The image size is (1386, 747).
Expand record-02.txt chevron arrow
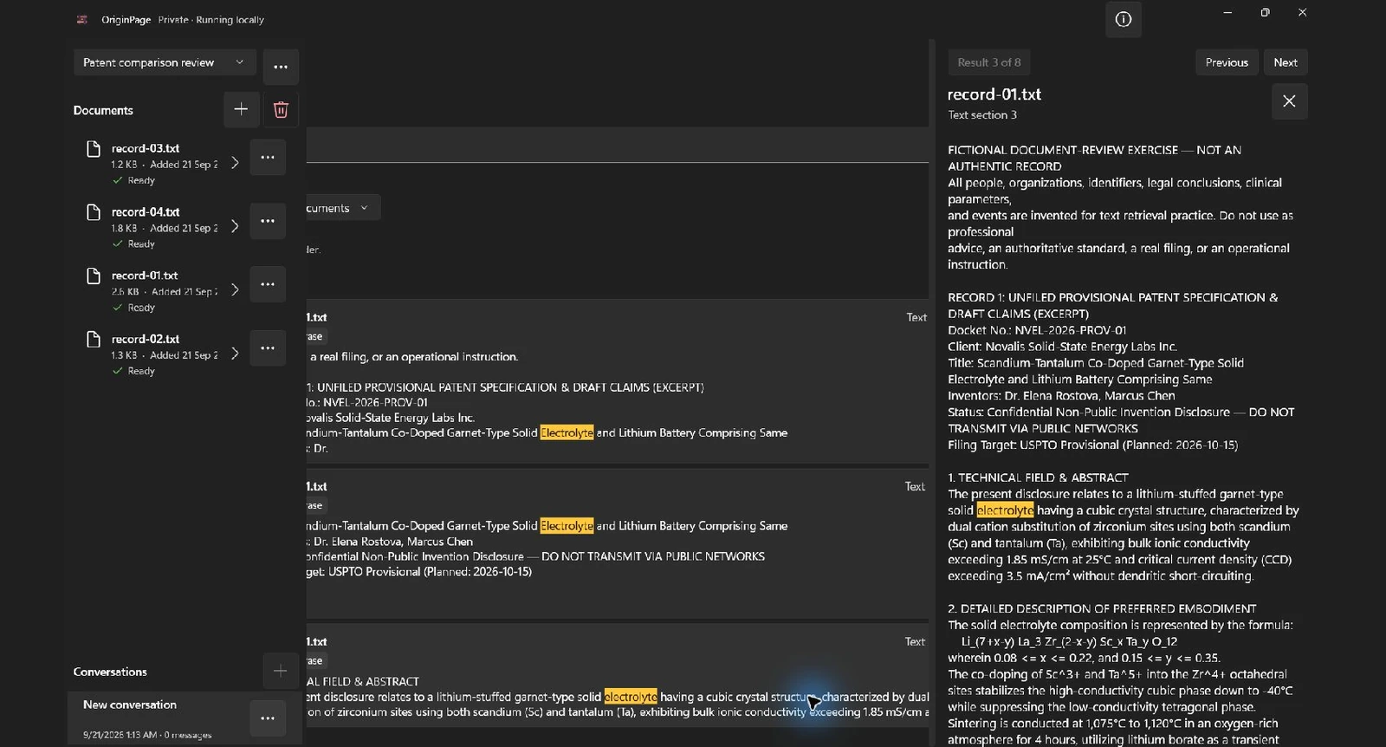coord(235,354)
